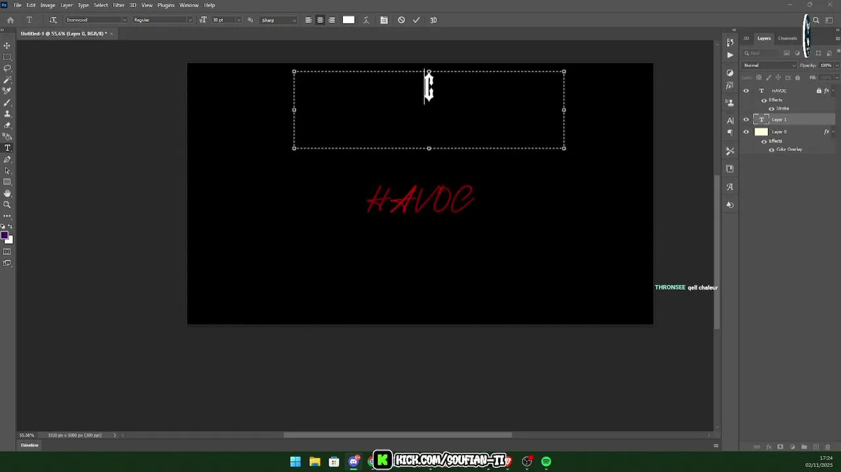Toggle text orientation in options bar
841x472 pixels.
tap(53, 20)
